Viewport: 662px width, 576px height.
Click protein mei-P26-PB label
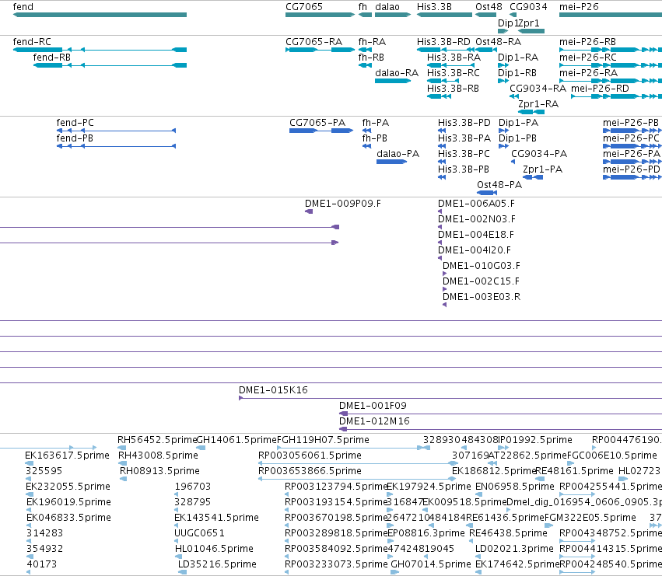[631, 123]
